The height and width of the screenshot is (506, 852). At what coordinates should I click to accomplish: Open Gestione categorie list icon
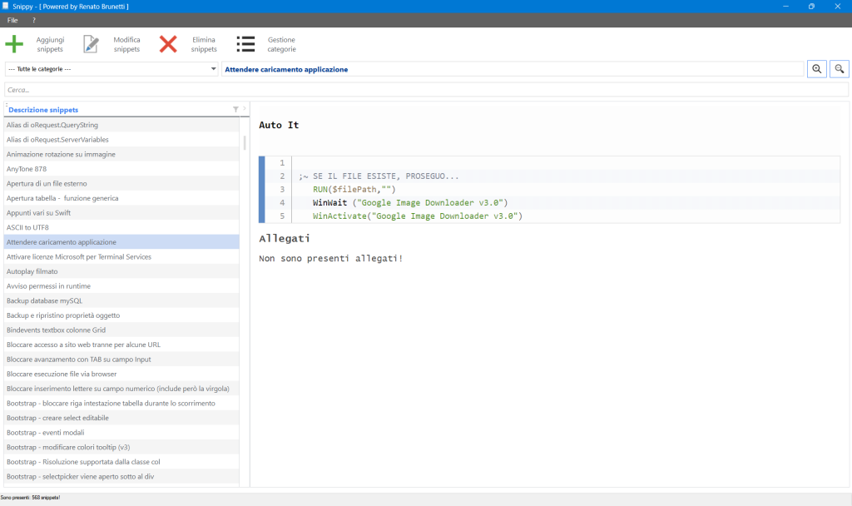coord(245,44)
